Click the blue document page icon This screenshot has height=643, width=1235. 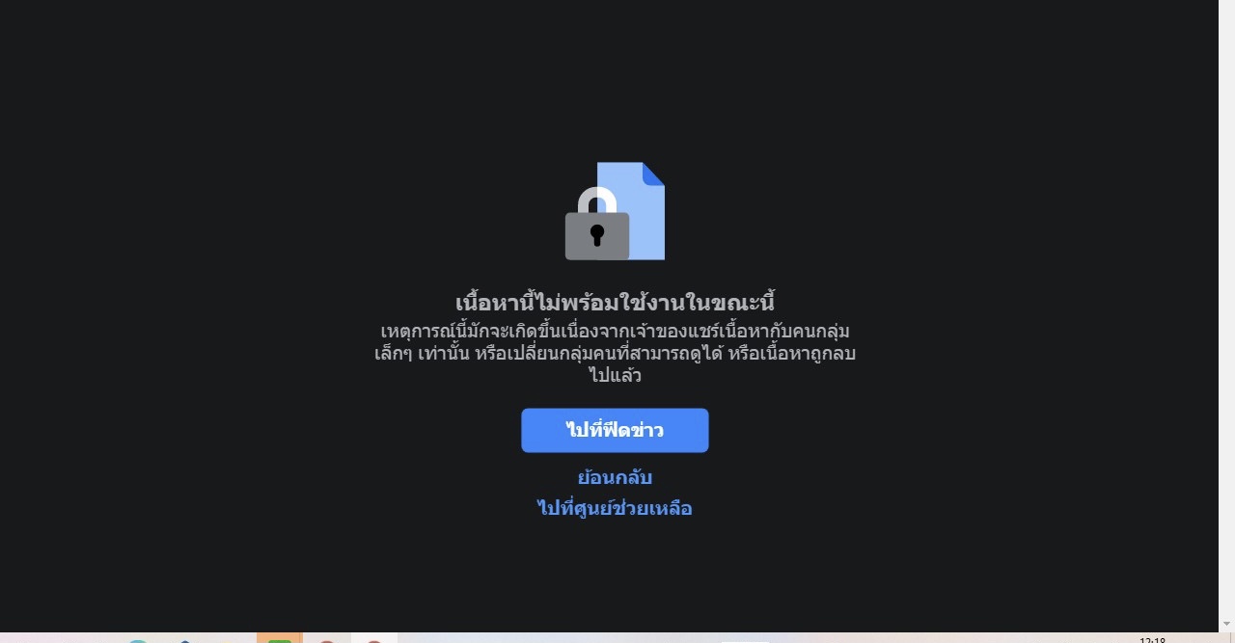tap(631, 211)
